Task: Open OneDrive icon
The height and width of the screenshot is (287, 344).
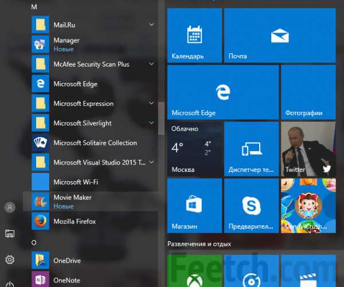Action: pyautogui.click(x=40, y=260)
